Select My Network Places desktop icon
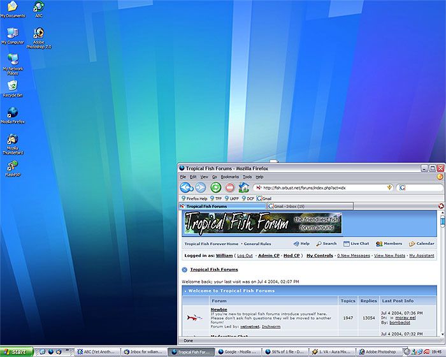Image resolution: width=446 pixels, height=357 pixels. 13,64
